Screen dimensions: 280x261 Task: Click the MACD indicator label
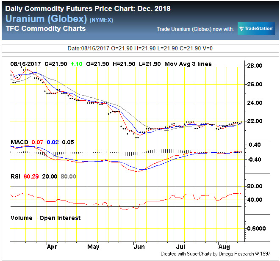click(x=19, y=142)
